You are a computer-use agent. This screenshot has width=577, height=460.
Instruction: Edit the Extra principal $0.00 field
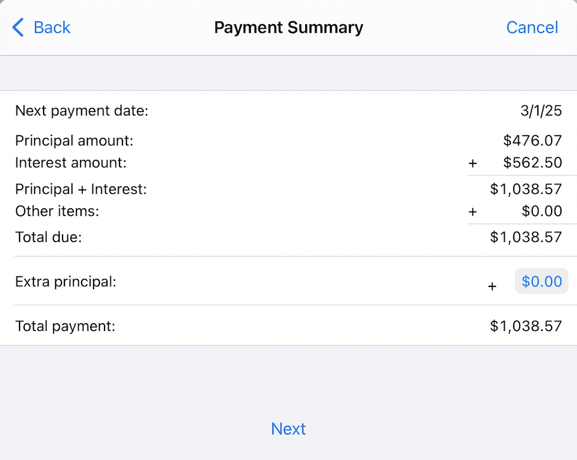point(541,281)
